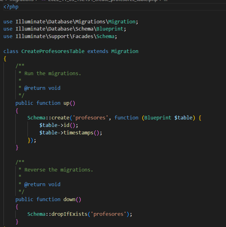
Task: Click 'Migration' in the first use statement
Action: [122, 22]
